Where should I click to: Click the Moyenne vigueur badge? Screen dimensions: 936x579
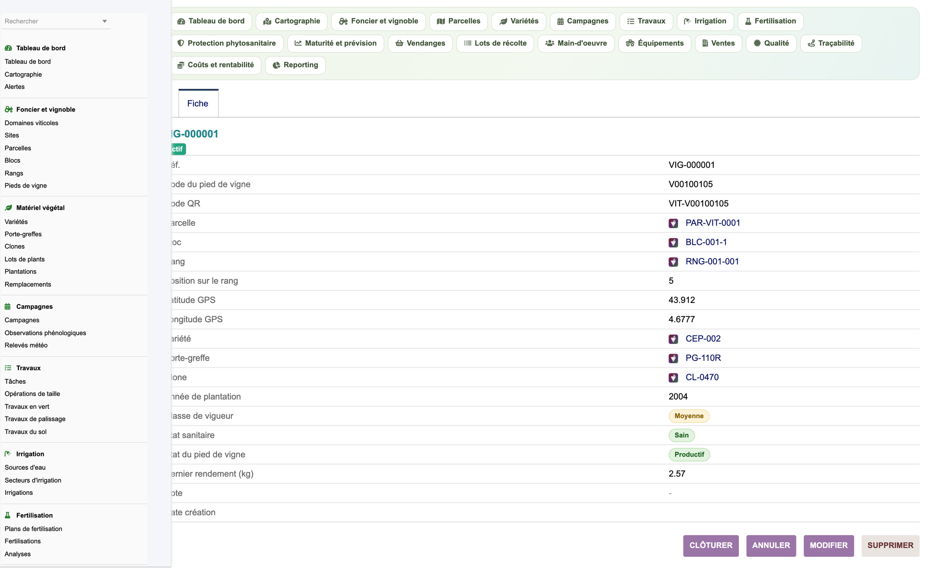pos(689,416)
